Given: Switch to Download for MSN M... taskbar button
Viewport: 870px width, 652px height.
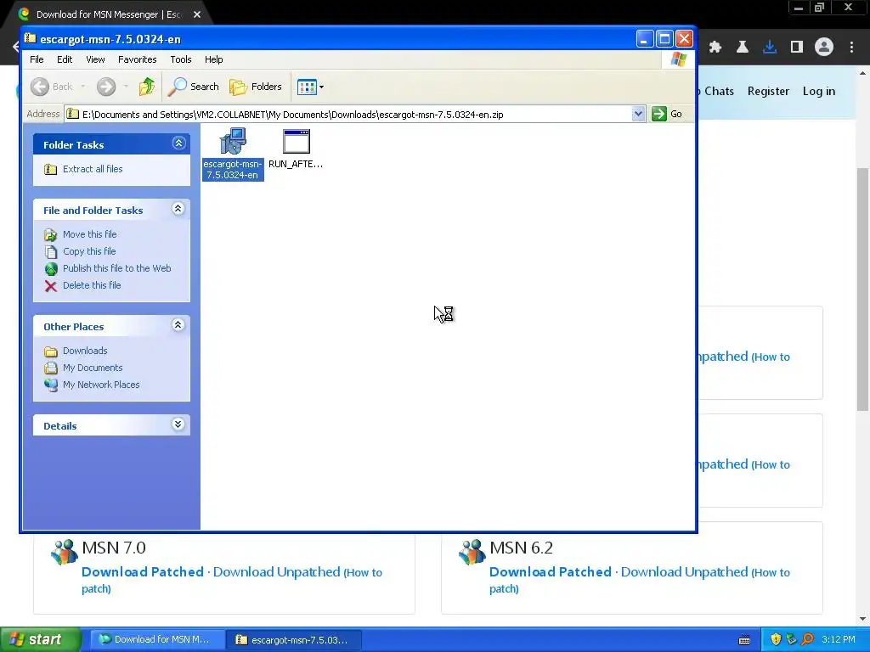Looking at the screenshot, I should pos(157,640).
